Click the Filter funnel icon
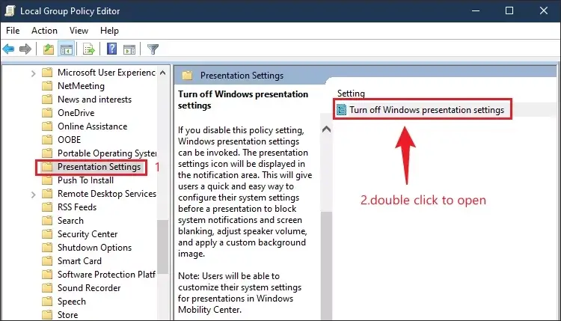The height and width of the screenshot is (321, 561). click(153, 49)
